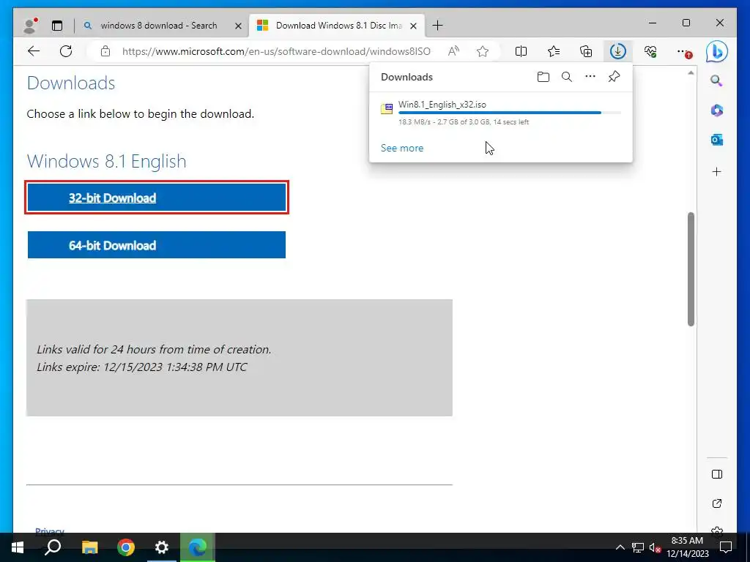Switch to windows 8 download Search tab

pos(158,26)
